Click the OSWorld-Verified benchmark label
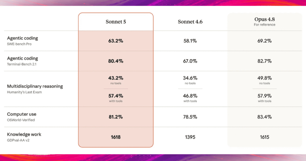The height and width of the screenshot is (161, 306). pyautogui.click(x=21, y=120)
